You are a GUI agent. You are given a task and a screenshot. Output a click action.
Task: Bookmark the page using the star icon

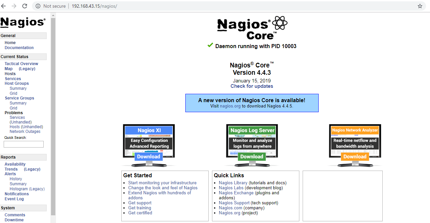point(420,6)
